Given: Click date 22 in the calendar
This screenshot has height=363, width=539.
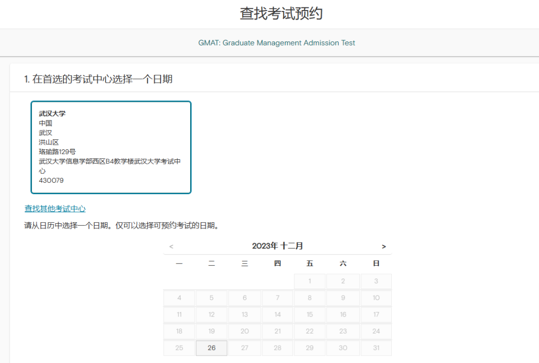Looking at the screenshot, I should pyautogui.click(x=310, y=331).
